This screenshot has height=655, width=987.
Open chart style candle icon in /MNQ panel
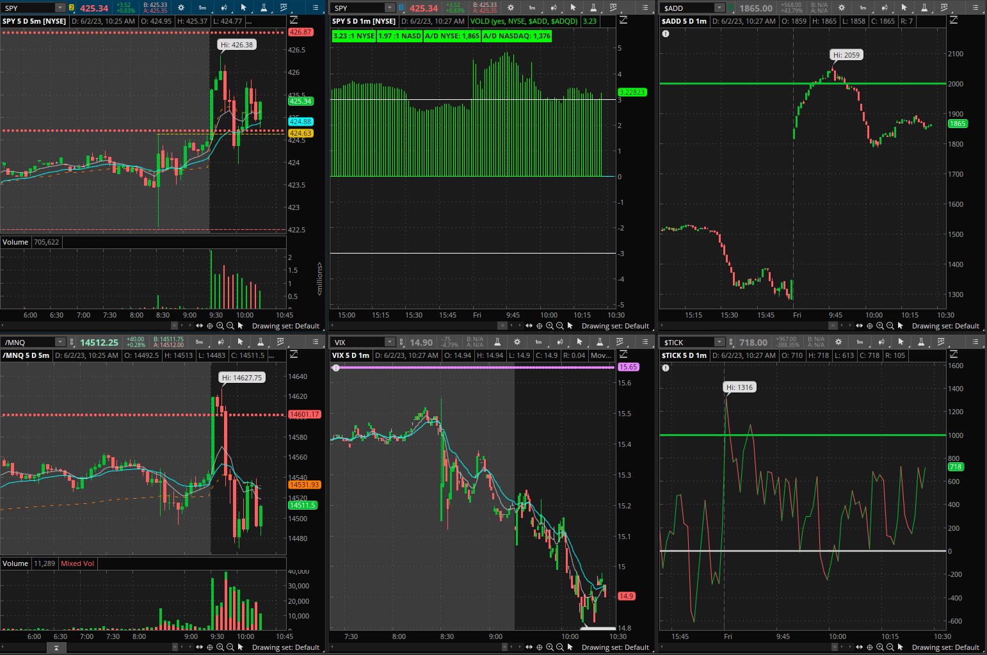(221, 342)
